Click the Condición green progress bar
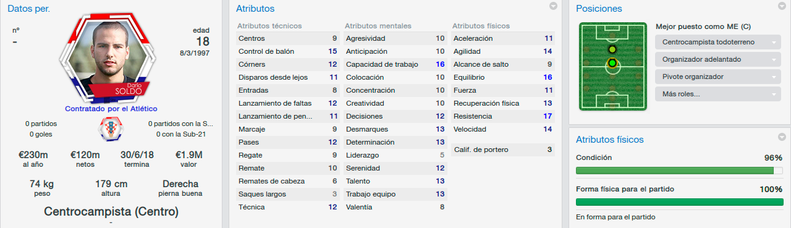791x228 pixels. coord(680,171)
